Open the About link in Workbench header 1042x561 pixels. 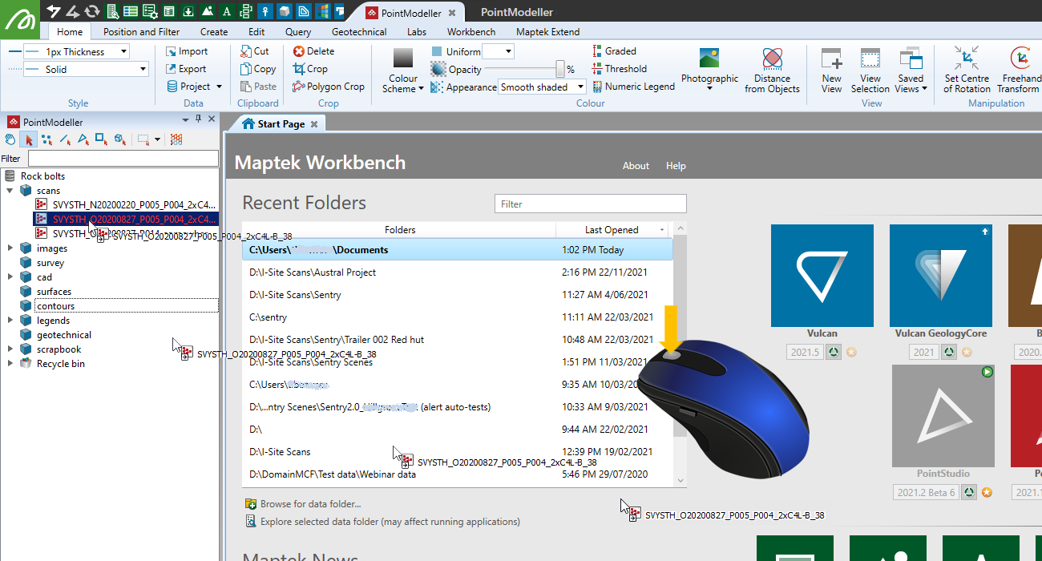[636, 166]
